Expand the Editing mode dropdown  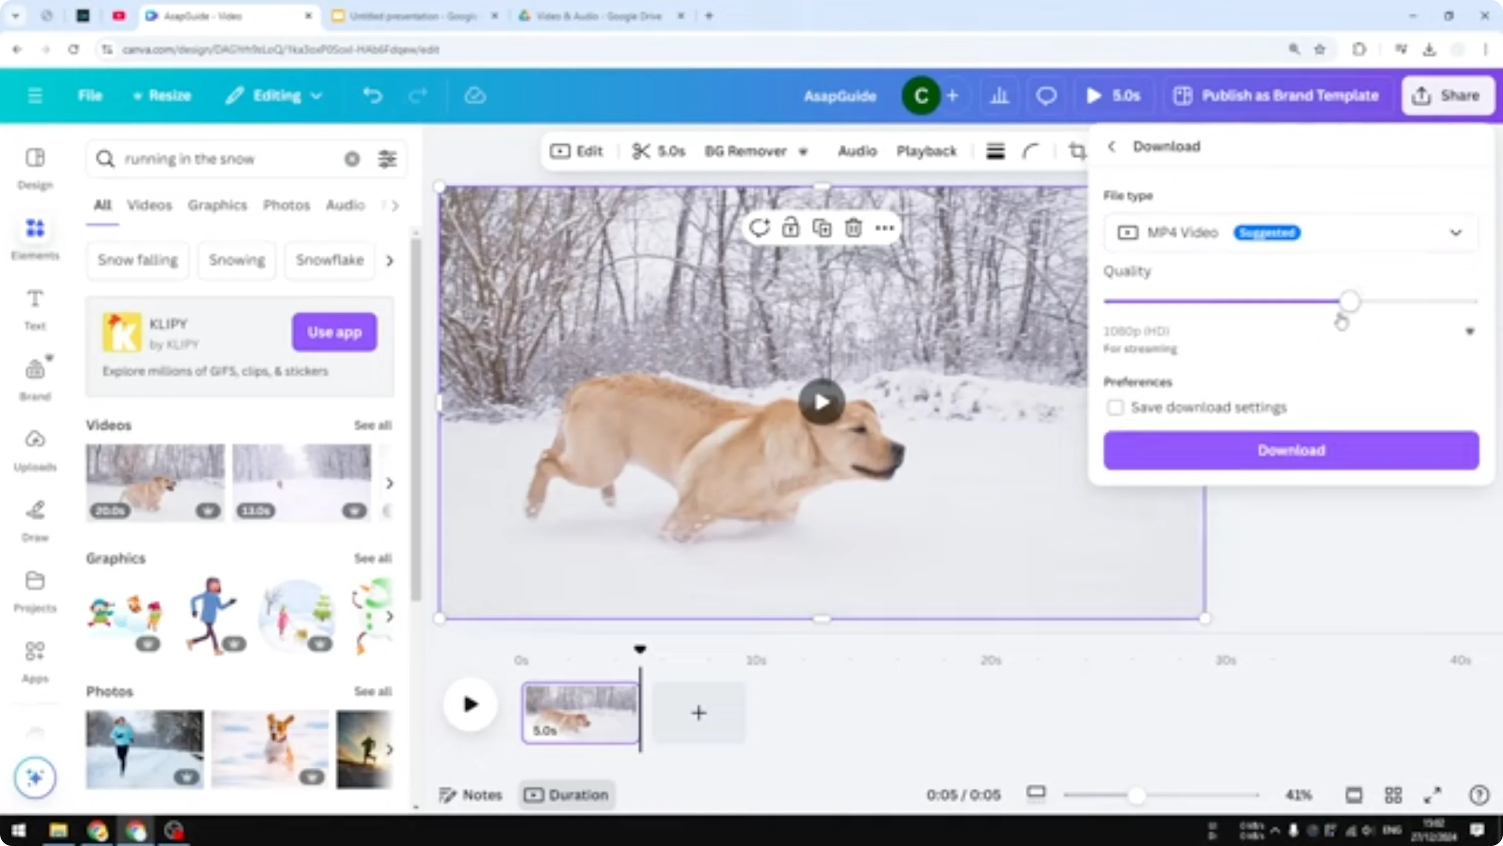[x=317, y=95]
